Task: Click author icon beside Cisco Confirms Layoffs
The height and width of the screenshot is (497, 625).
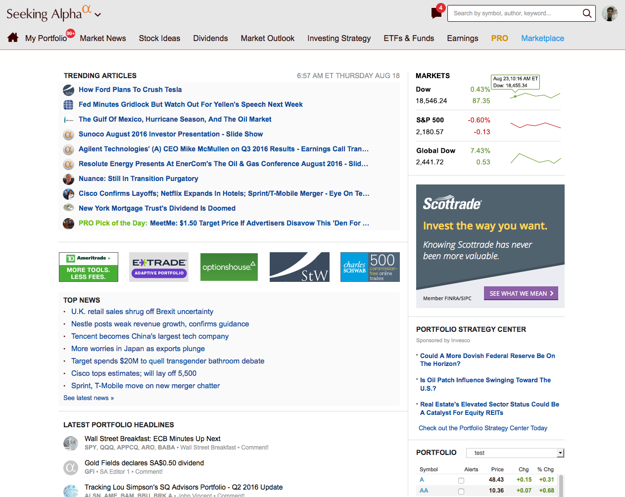Action: tap(69, 194)
